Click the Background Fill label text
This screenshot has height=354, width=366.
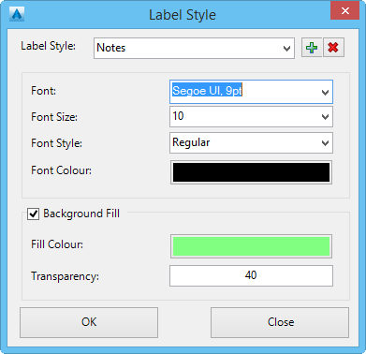(81, 214)
